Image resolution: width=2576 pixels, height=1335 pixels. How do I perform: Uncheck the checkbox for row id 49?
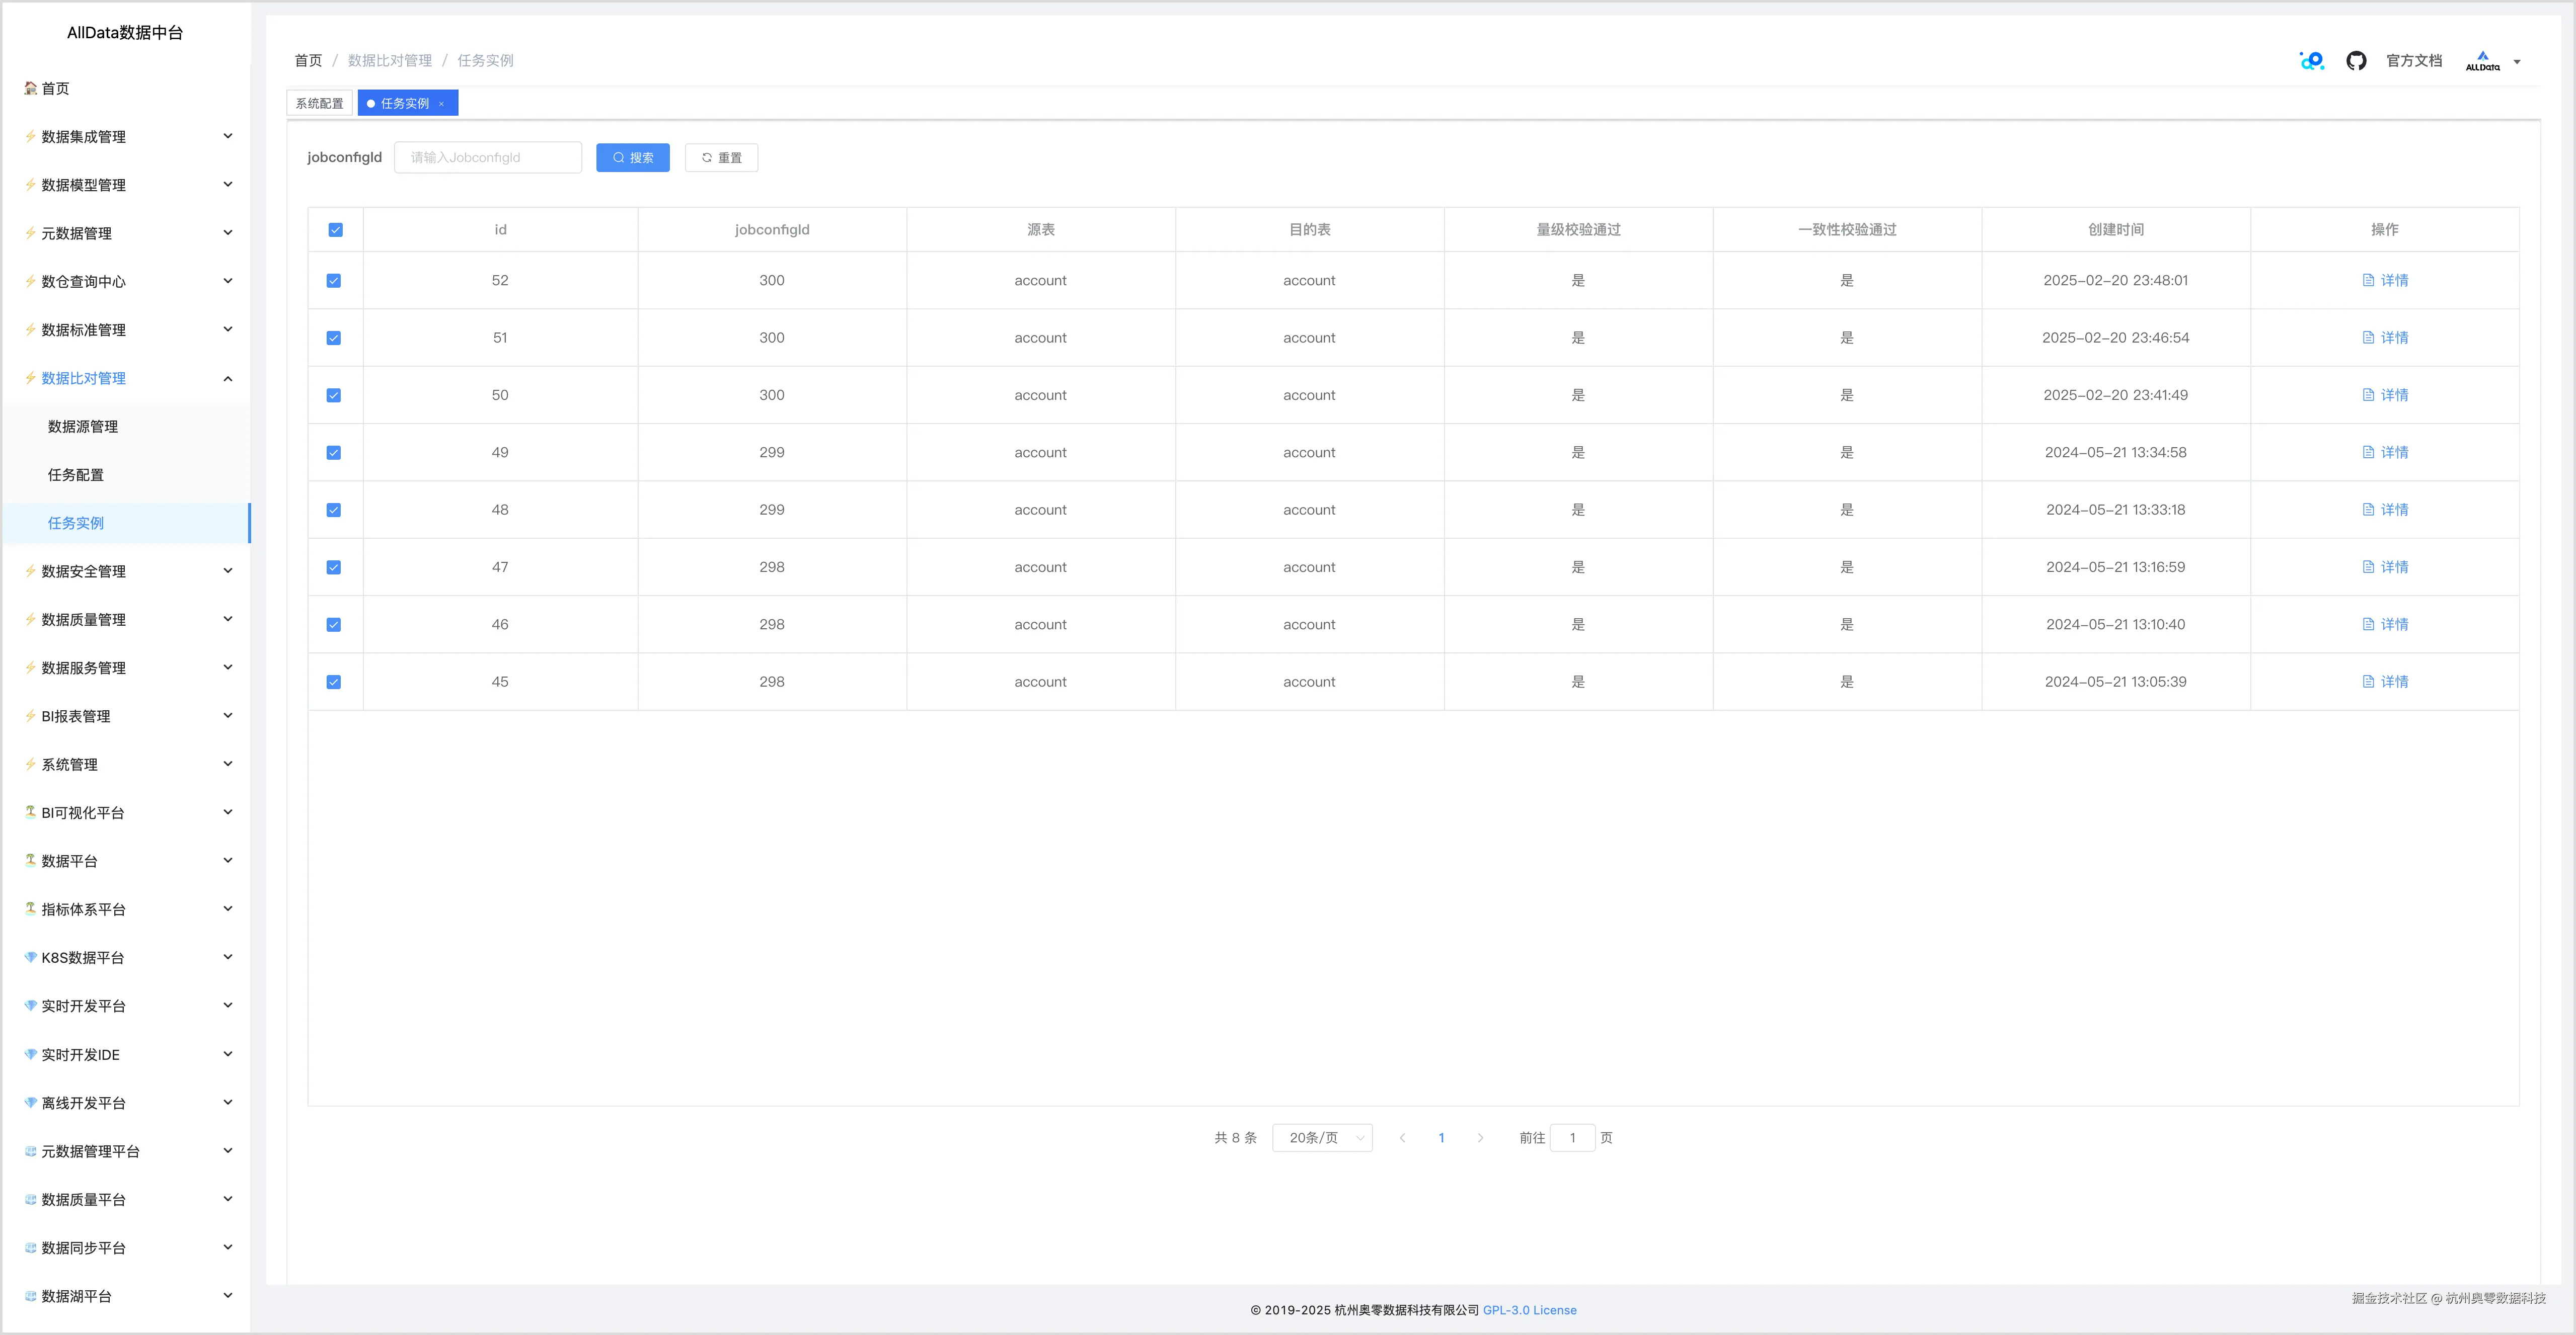pos(334,453)
